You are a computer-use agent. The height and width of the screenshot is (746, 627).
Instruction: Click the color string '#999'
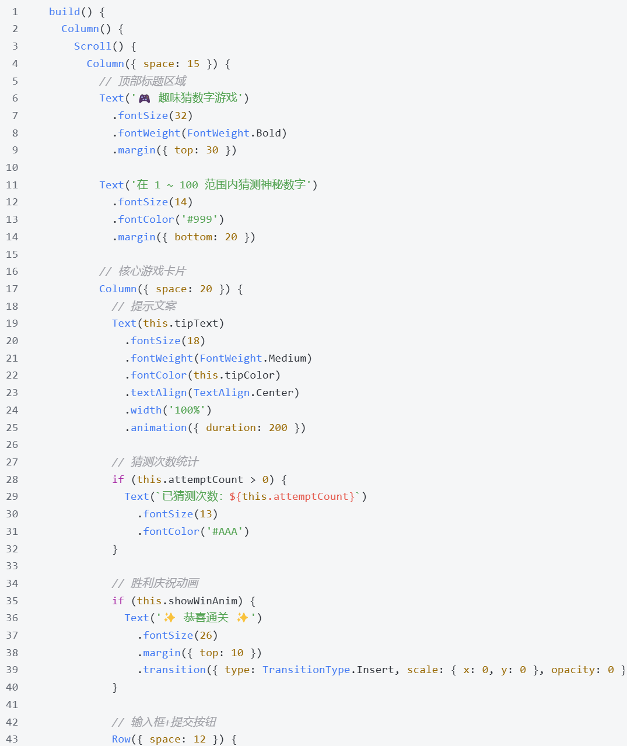pos(199,219)
